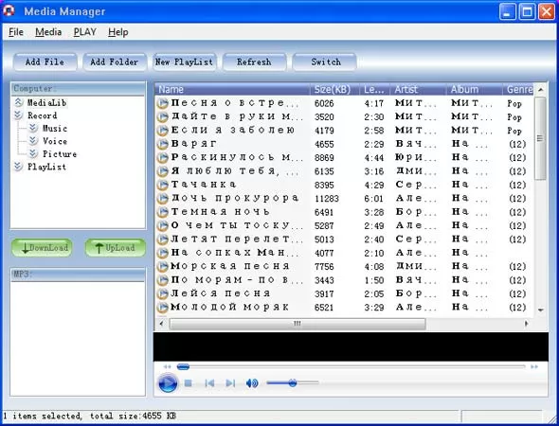Click the Add Folder button

click(115, 62)
